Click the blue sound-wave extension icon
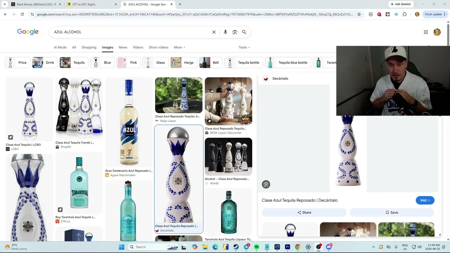Image resolution: width=450 pixels, height=253 pixels. 396,14
